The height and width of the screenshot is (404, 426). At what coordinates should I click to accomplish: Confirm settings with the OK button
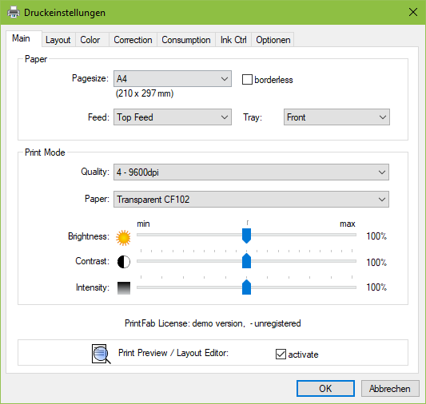(325, 388)
